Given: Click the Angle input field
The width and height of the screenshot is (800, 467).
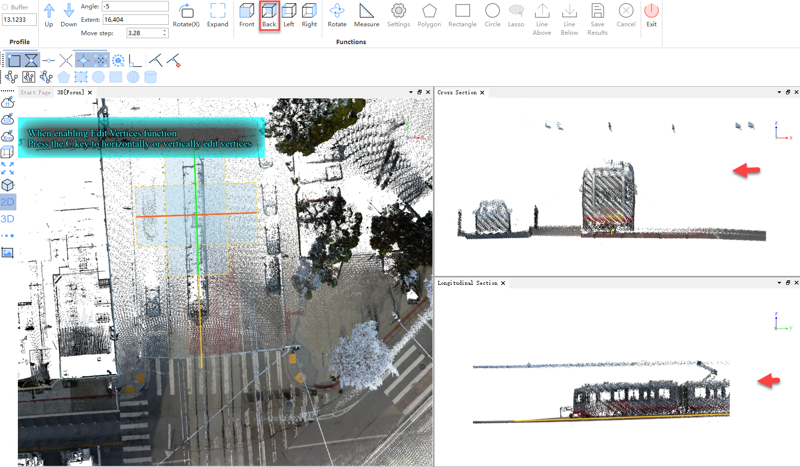Looking at the screenshot, I should [135, 6].
